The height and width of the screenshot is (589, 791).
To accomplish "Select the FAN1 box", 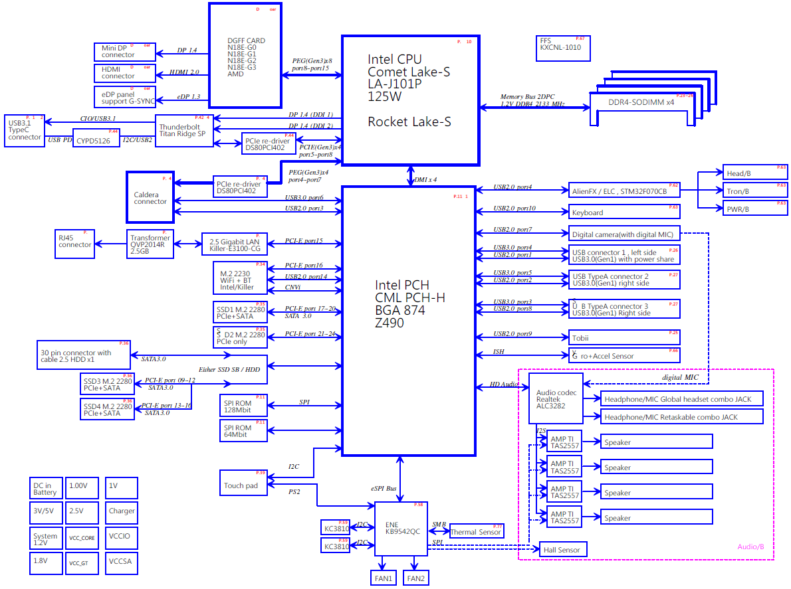I will (384, 578).
